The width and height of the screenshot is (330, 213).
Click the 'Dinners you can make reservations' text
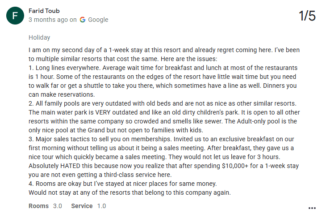pyautogui.click(x=163, y=90)
